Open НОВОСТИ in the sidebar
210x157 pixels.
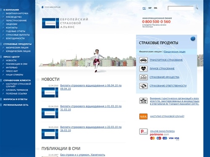(x=11, y=60)
